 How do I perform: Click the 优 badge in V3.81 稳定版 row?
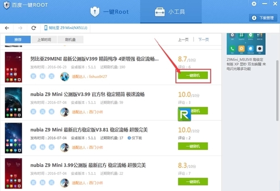51,147
